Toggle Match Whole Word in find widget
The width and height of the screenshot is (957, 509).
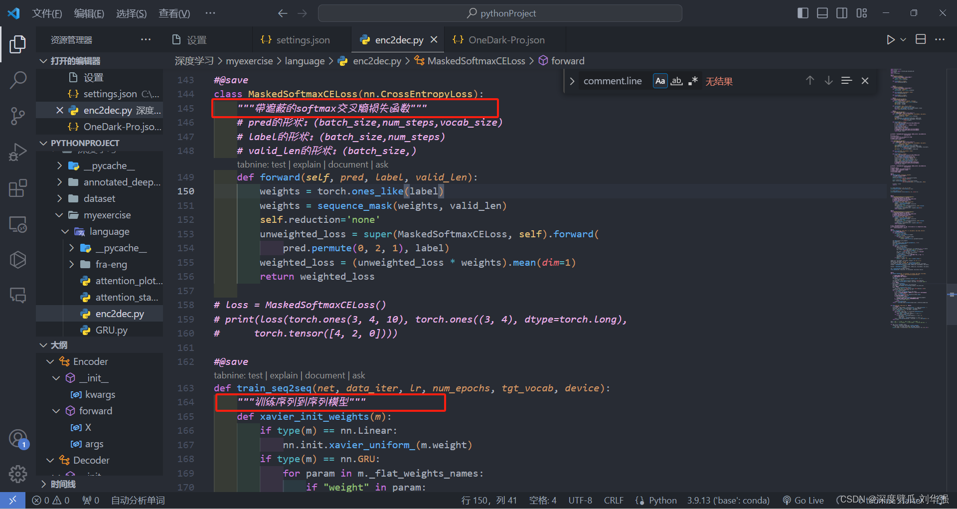pos(676,81)
